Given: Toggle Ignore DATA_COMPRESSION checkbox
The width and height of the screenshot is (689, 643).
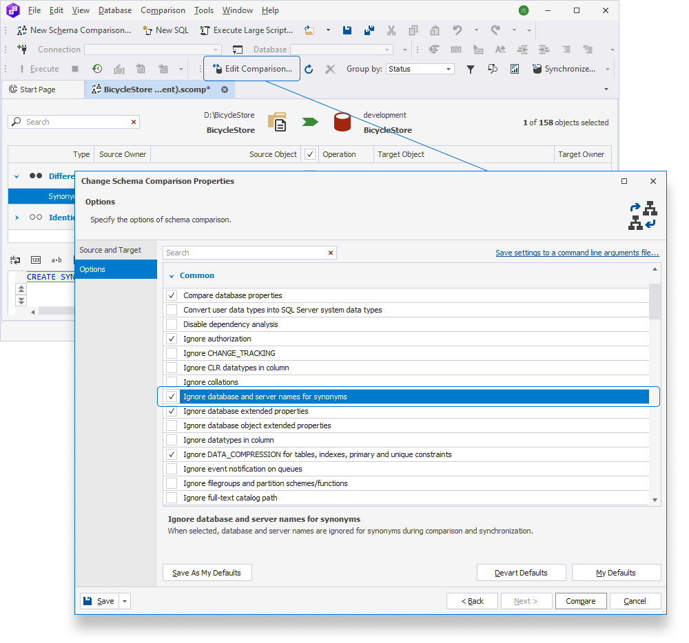Looking at the screenshot, I should [172, 454].
